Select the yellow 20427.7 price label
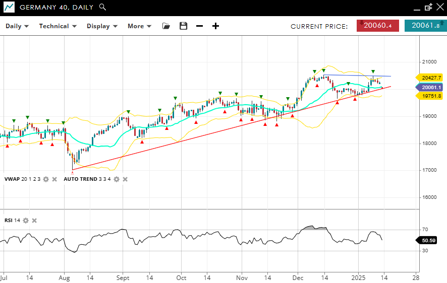 (430, 78)
